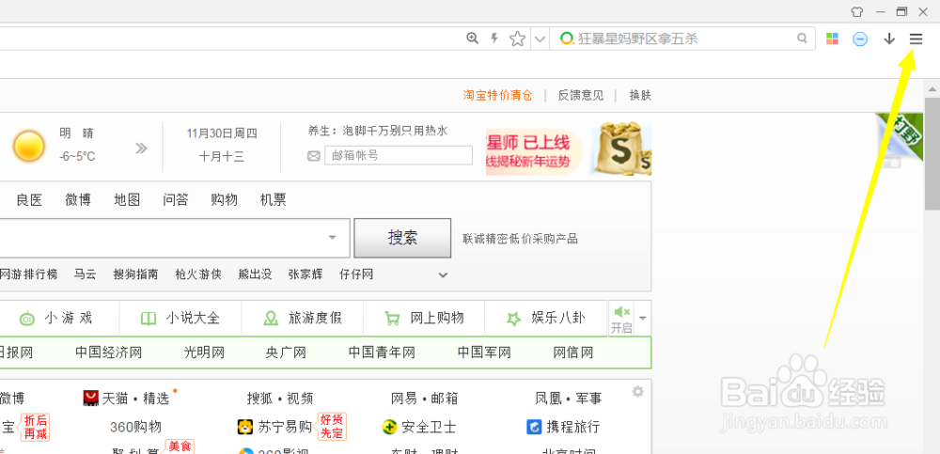The height and width of the screenshot is (454, 940).
Task: Select the 微博 search tab
Action: 78,200
